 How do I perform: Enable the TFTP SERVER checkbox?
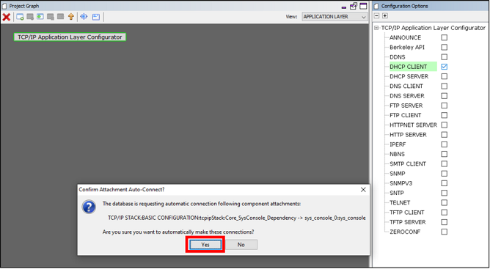[444, 222]
